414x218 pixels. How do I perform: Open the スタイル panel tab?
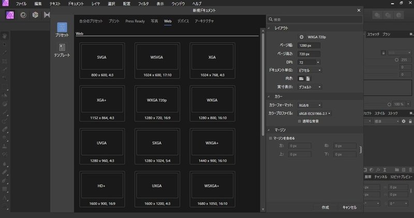[380, 113]
